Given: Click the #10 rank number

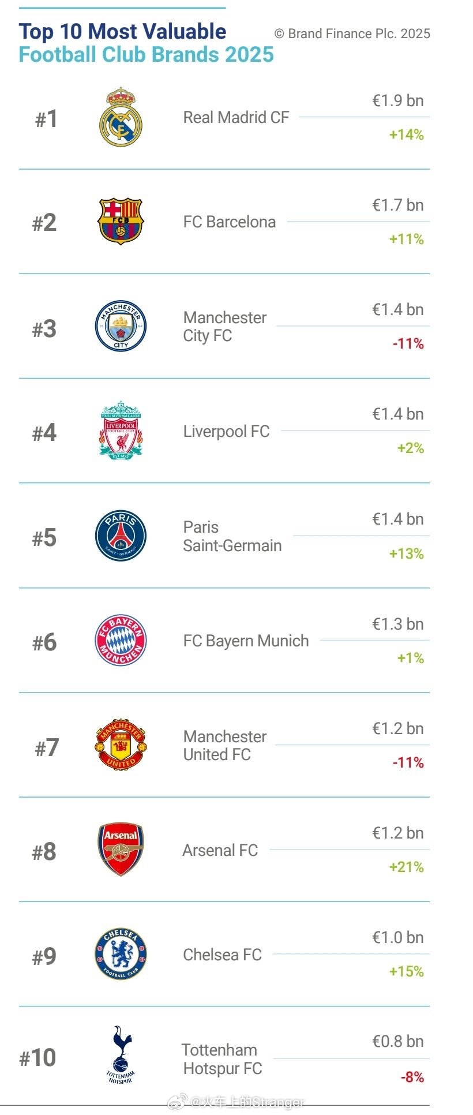Looking at the screenshot, I should point(37,1058).
